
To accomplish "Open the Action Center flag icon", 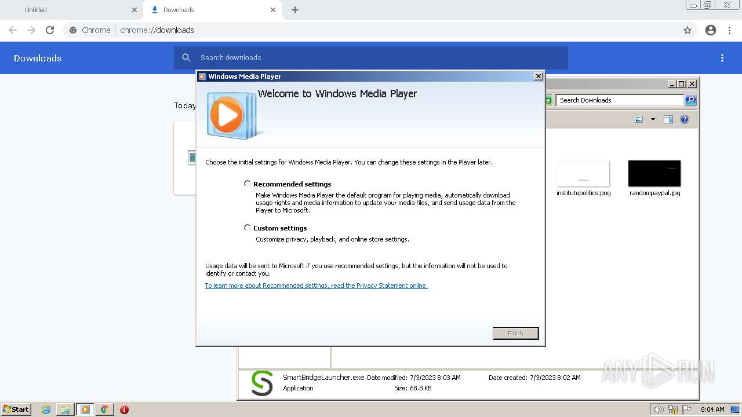I will pyautogui.click(x=687, y=409).
